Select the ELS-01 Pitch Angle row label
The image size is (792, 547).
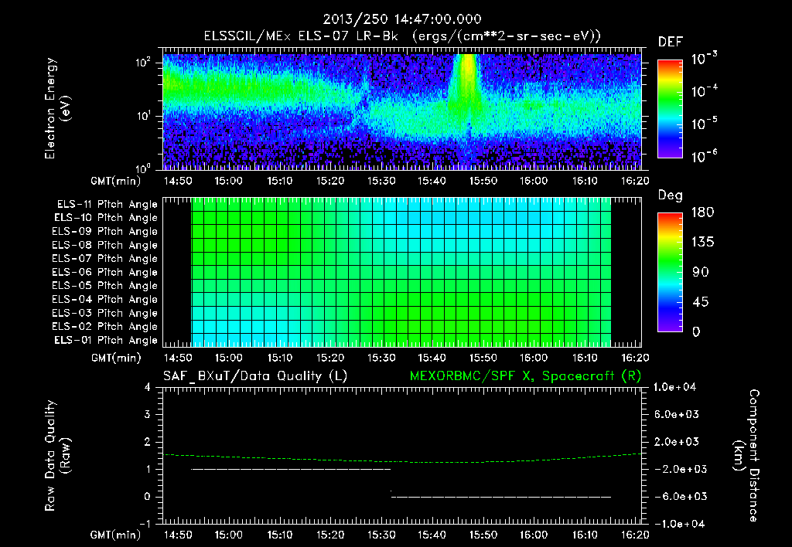105,340
